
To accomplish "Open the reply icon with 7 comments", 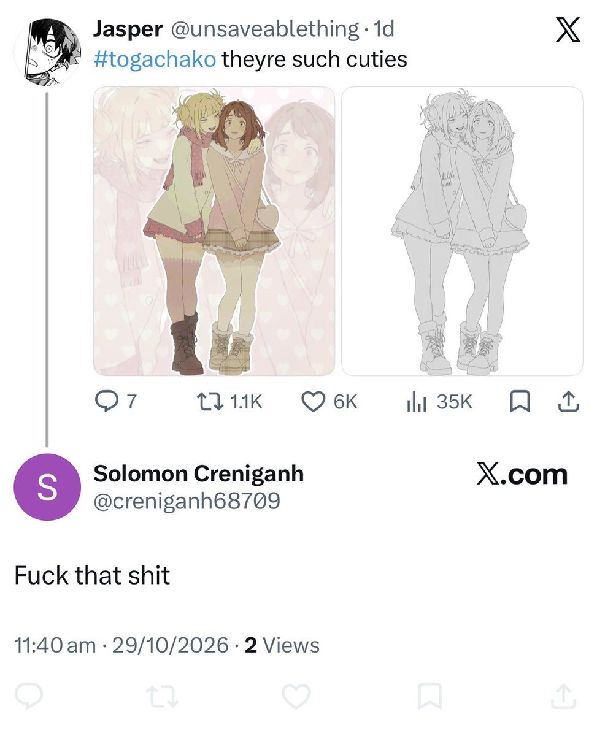I will (x=106, y=402).
